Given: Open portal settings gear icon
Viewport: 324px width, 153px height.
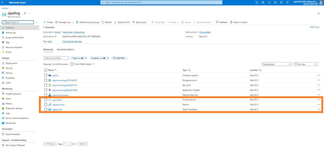Looking at the screenshot, I should coord(275,3).
